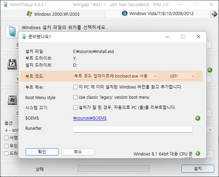This screenshot has height=177, width=219.
Task: Enable automatic reboot after successful install
Action: [75, 107]
